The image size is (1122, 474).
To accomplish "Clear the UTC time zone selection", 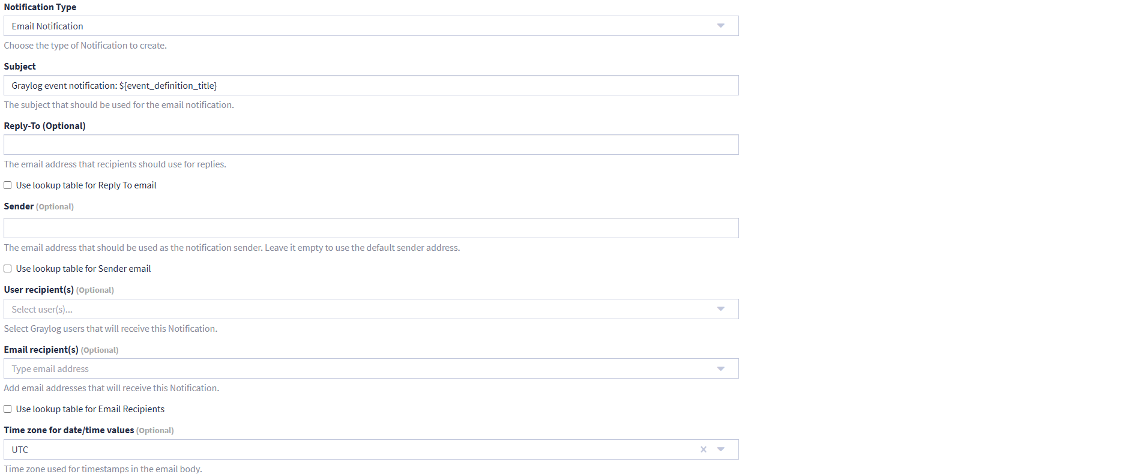I will (x=703, y=449).
